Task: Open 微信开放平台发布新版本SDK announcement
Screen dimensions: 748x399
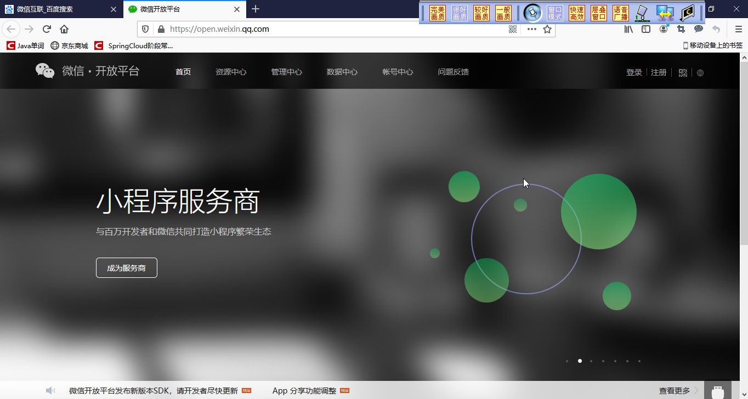Action: 154,391
